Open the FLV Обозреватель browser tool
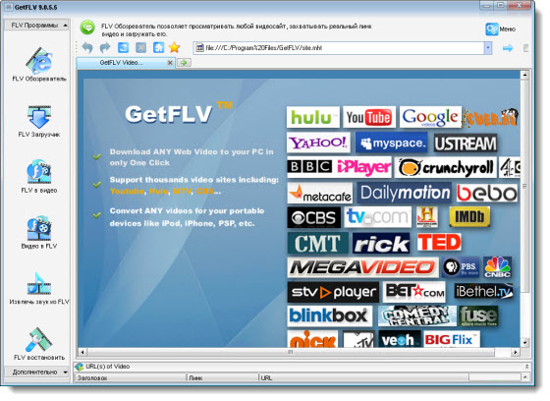Viewport: 550px width, 401px height. tap(39, 65)
